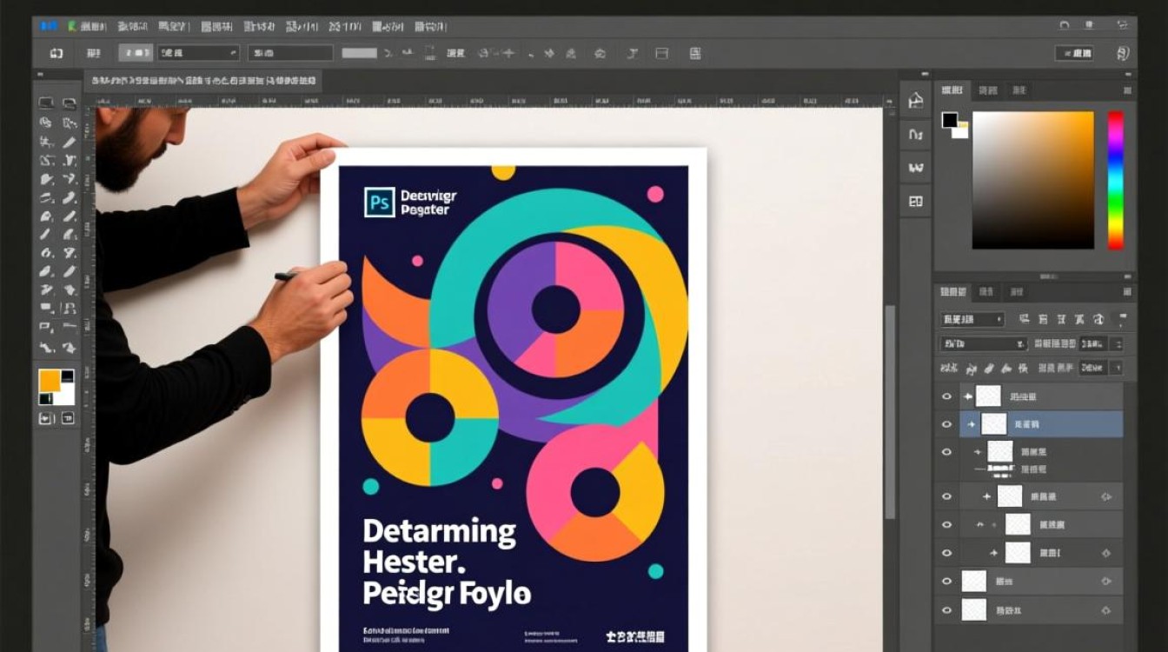This screenshot has width=1168, height=652.
Task: Click the text button at the options bar's right
Action: (1074, 54)
